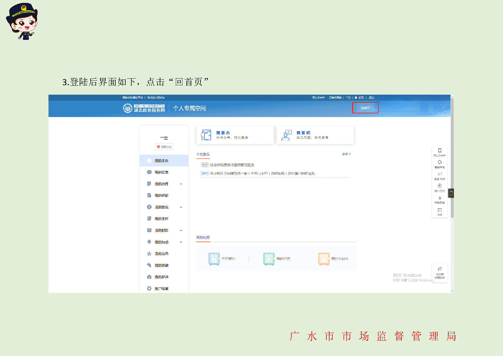Click the bell notification icon in top bar
Viewport: 503px width, 356px height.
pos(356,98)
